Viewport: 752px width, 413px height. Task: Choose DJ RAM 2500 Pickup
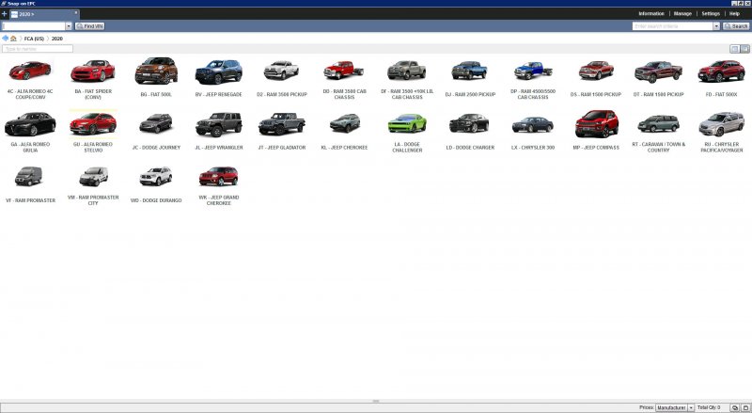[x=470, y=77]
